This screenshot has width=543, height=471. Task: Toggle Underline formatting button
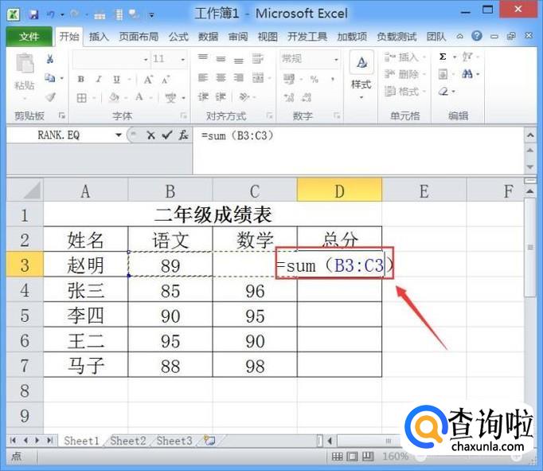[117, 80]
